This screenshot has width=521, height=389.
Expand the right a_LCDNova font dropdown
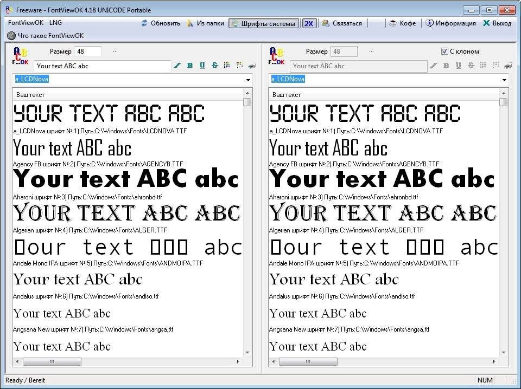(x=504, y=80)
